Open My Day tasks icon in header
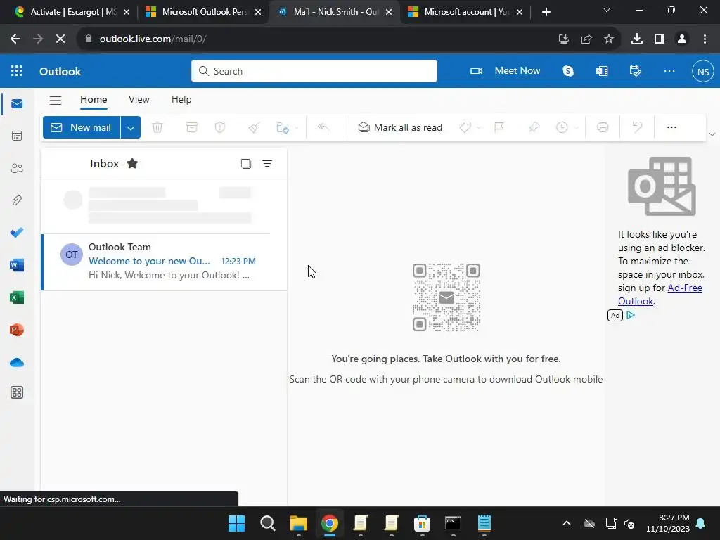Viewport: 720px width, 540px height. click(x=635, y=71)
